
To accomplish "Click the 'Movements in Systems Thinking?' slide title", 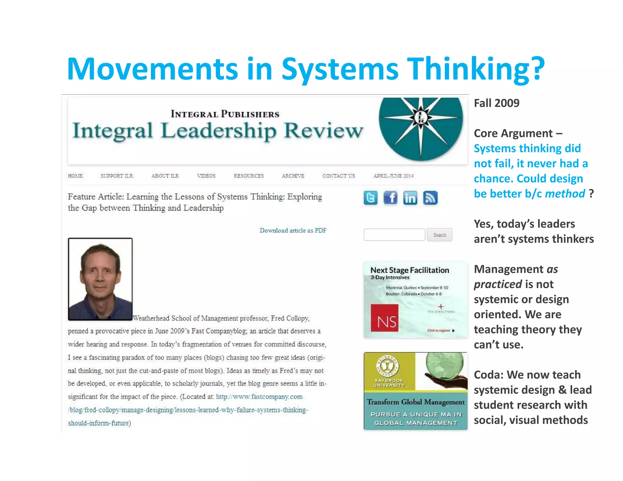I will coord(306,69).
